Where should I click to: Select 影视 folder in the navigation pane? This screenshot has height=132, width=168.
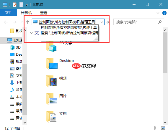pyautogui.click(x=16, y=31)
